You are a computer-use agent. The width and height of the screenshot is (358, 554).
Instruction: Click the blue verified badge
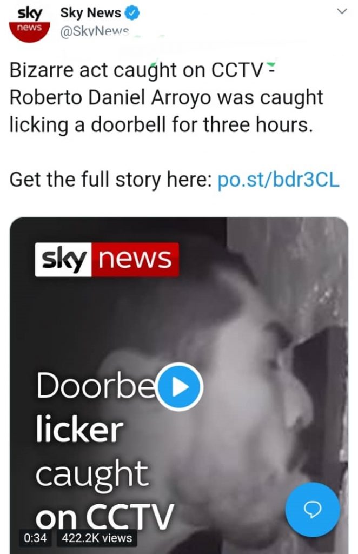[x=132, y=14]
